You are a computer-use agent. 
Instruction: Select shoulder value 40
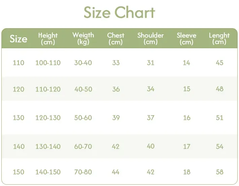150,146
